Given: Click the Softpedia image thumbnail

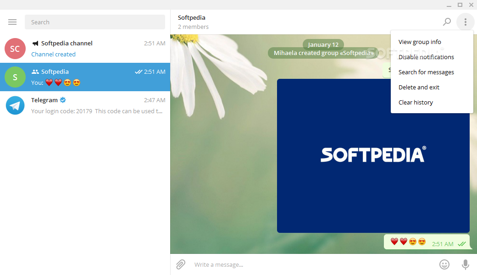Looking at the screenshot, I should [x=373, y=156].
